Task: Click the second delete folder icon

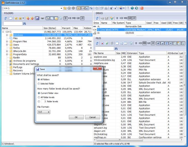Action: 32,18
